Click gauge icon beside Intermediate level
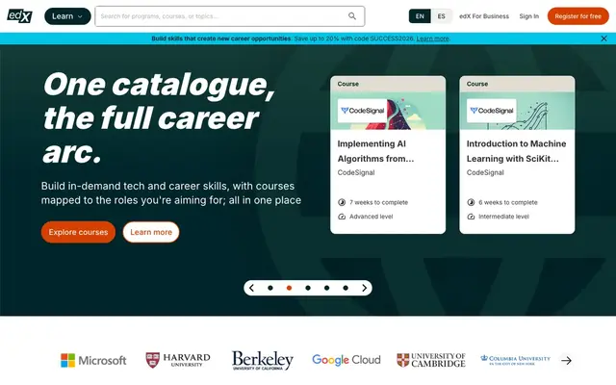This screenshot has width=616, height=385. (x=471, y=217)
